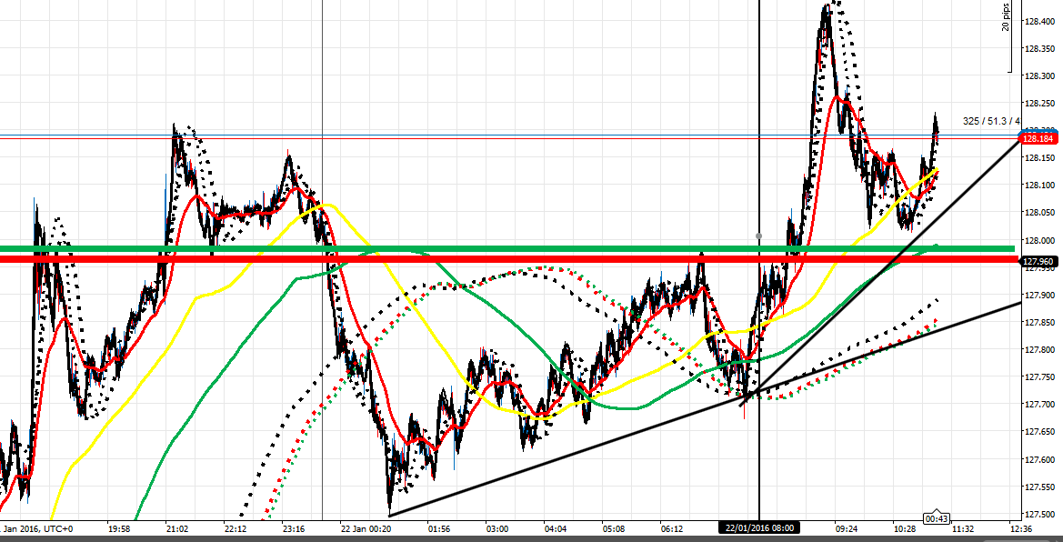The height and width of the screenshot is (542, 1063).
Task: Grab the gray handle dot on the vertical line
Action: click(x=758, y=236)
